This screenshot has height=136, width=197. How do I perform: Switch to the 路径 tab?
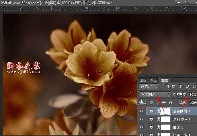click(154, 80)
